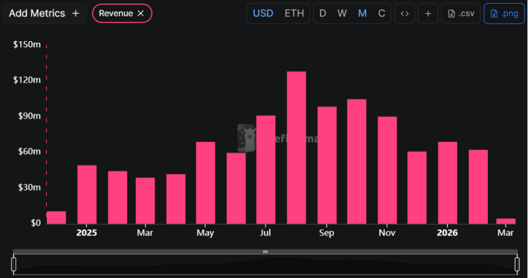Screen dimensions: 528x278
Task: Click the plus icon beside embed button
Action: point(428,14)
